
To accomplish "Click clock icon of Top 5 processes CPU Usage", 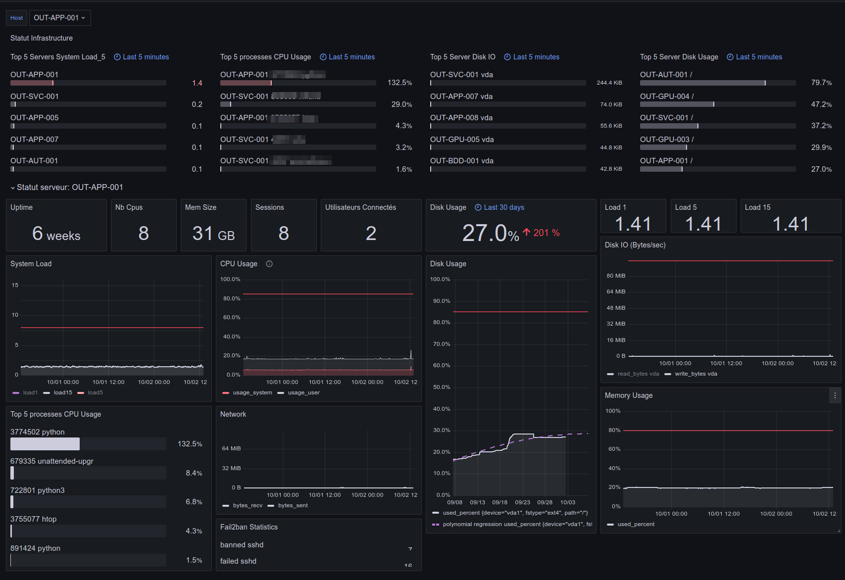I will [323, 57].
